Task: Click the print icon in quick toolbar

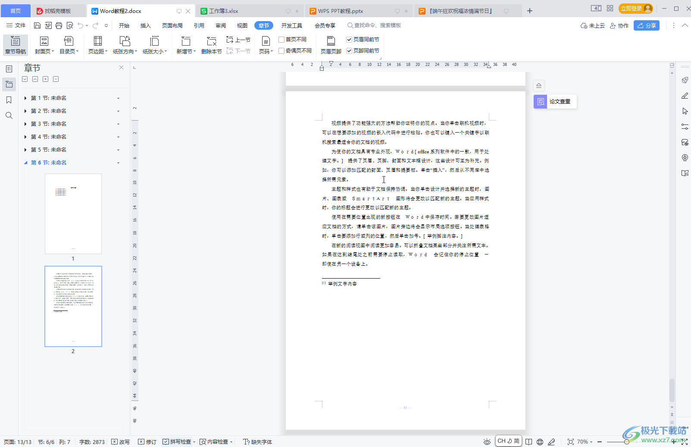Action: (x=59, y=25)
